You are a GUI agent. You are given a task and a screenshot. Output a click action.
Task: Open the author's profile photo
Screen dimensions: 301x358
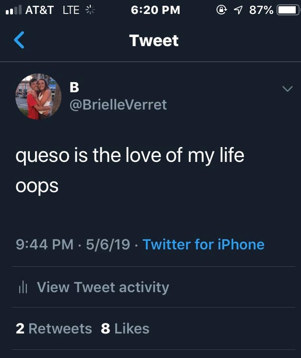click(x=38, y=96)
